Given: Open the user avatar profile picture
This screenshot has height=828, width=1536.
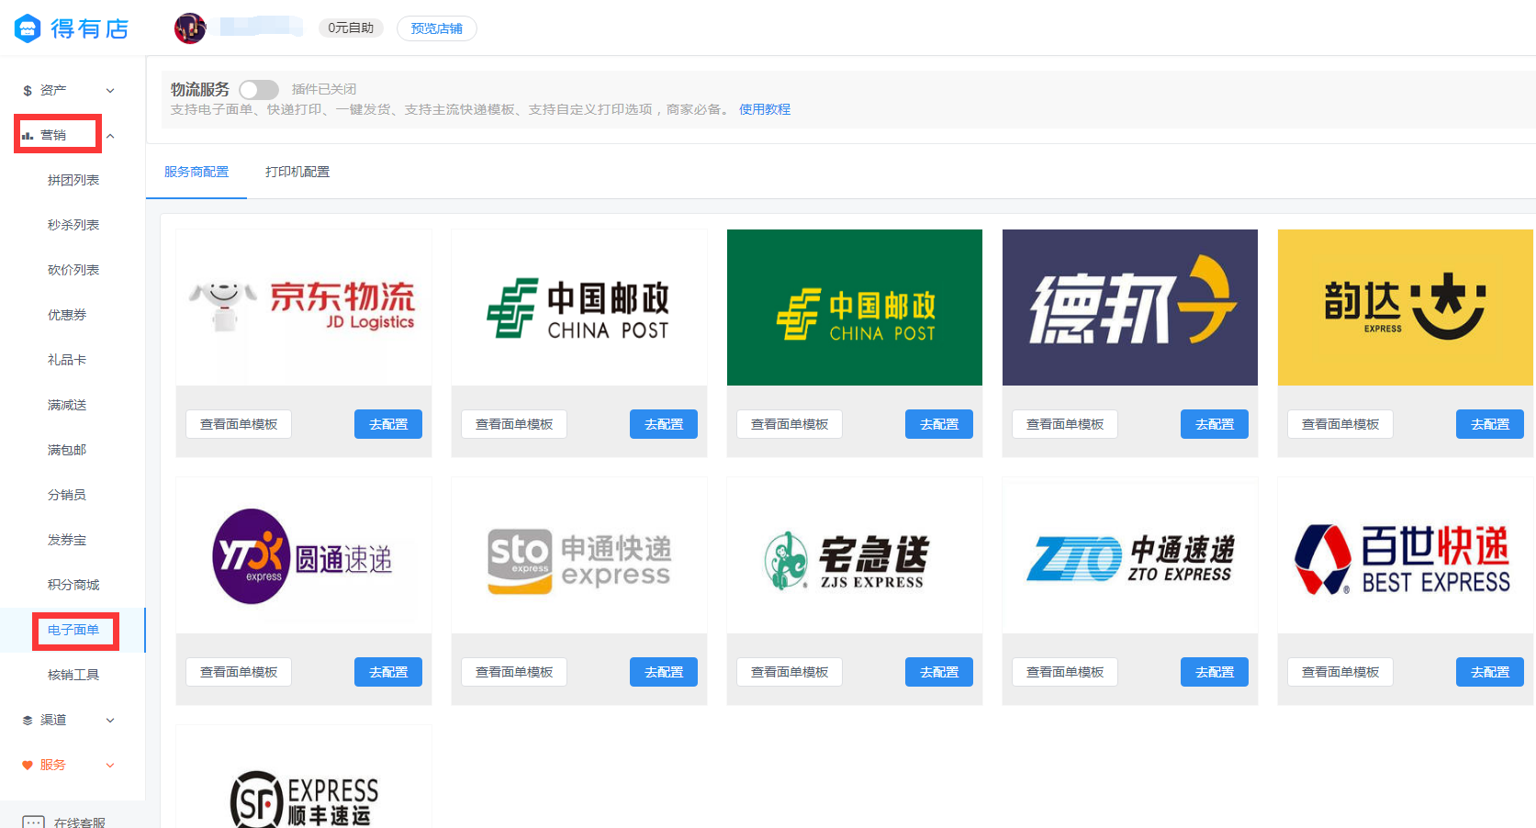Looking at the screenshot, I should click(190, 28).
